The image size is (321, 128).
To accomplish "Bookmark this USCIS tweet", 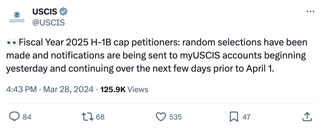I will click(234, 117).
